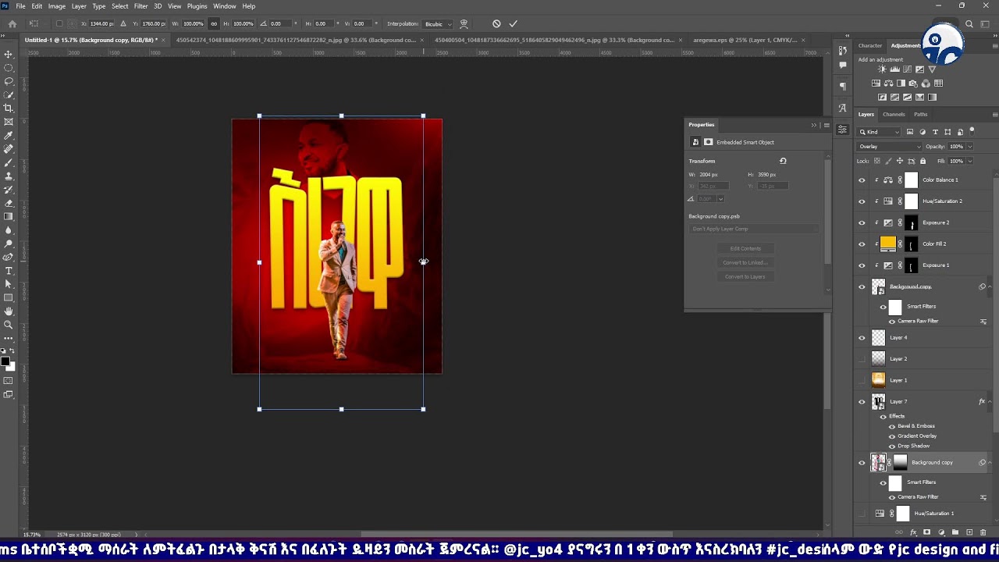The width and height of the screenshot is (999, 562).
Task: Click the Convert to Layers button
Action: 745,276
